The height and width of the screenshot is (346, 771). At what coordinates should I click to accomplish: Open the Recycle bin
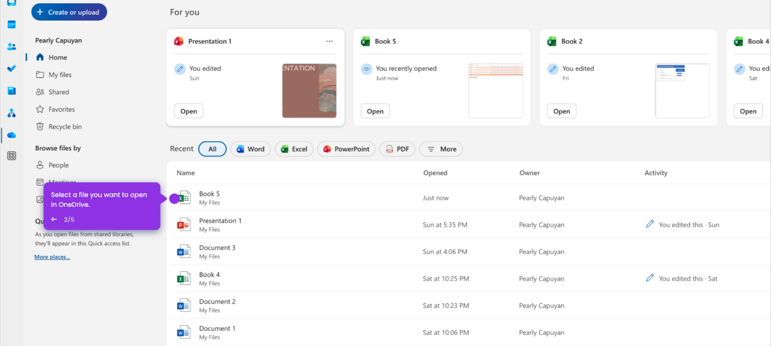[65, 127]
